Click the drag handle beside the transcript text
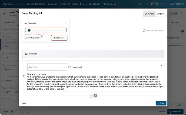This screenshot has height=115, width=186. click(x=24, y=76)
